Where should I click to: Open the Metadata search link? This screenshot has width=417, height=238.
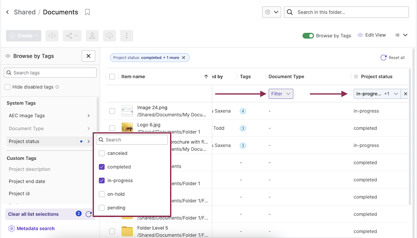coord(35,228)
